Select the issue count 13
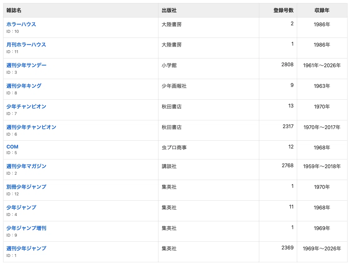Viewport: 351px width, 266px height. [291, 106]
